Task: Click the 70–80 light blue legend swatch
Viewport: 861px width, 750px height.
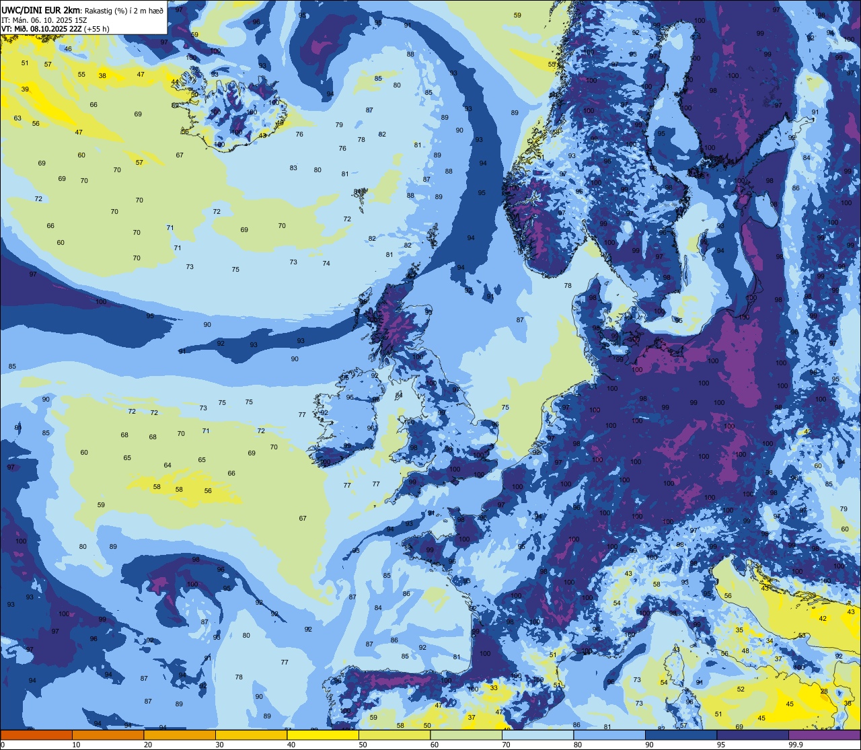Action: coord(537,735)
